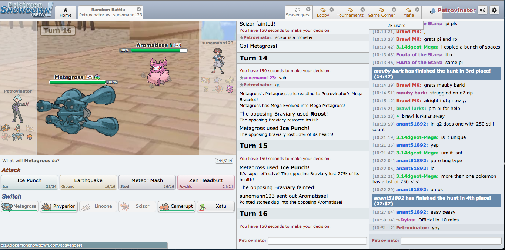
Task: Click the Scavengers tab speech bubble icon
Action: point(297,10)
